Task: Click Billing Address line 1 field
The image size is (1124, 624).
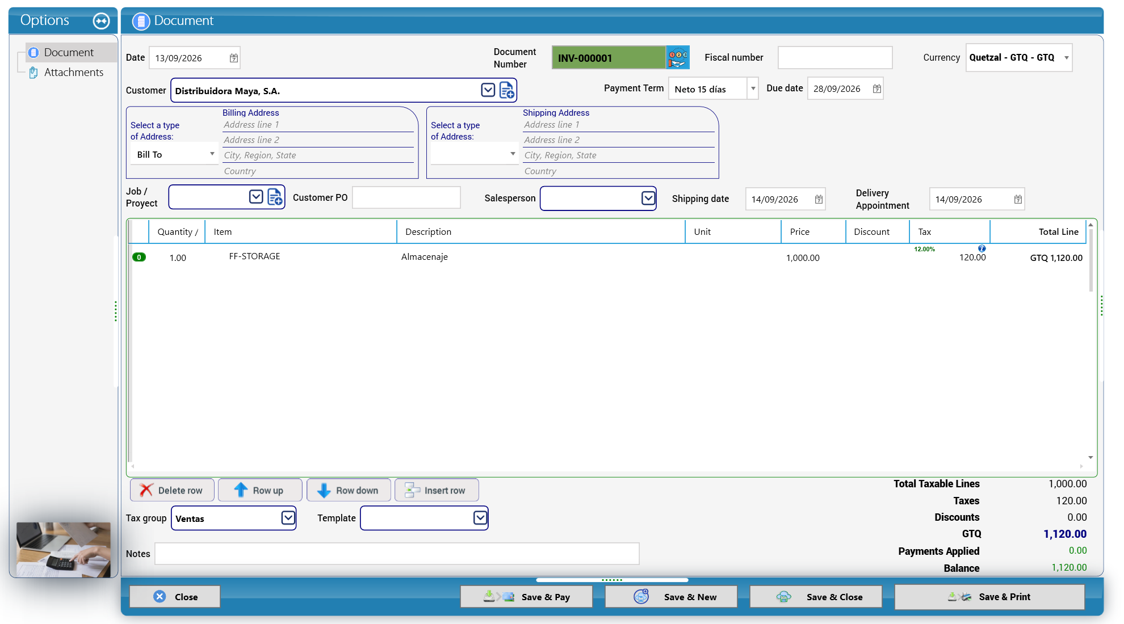Action: pos(318,125)
